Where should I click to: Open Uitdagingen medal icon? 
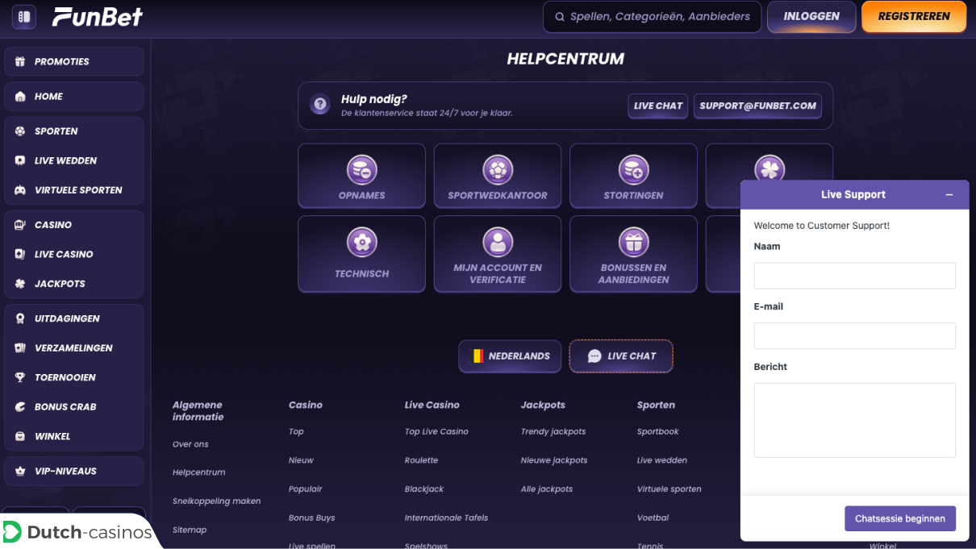[x=20, y=318]
